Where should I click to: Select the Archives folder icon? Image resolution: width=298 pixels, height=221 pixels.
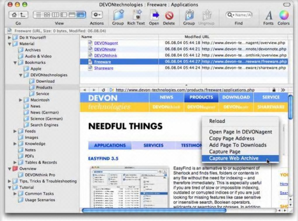click(x=21, y=50)
